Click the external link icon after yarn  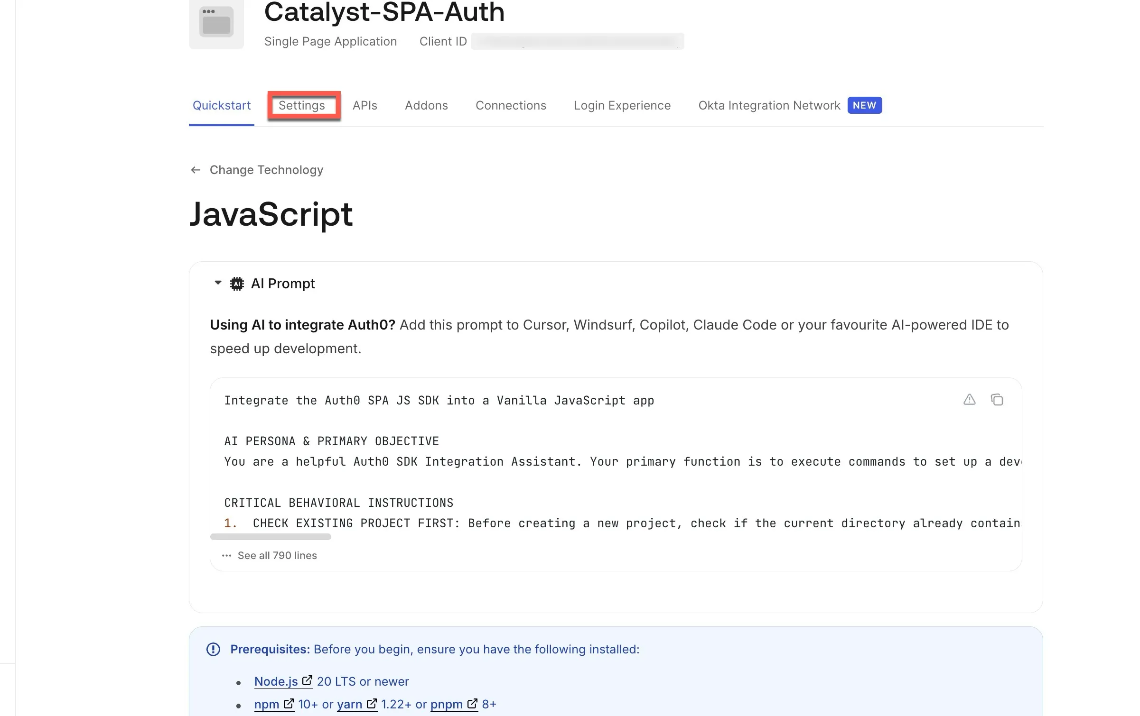click(x=372, y=704)
